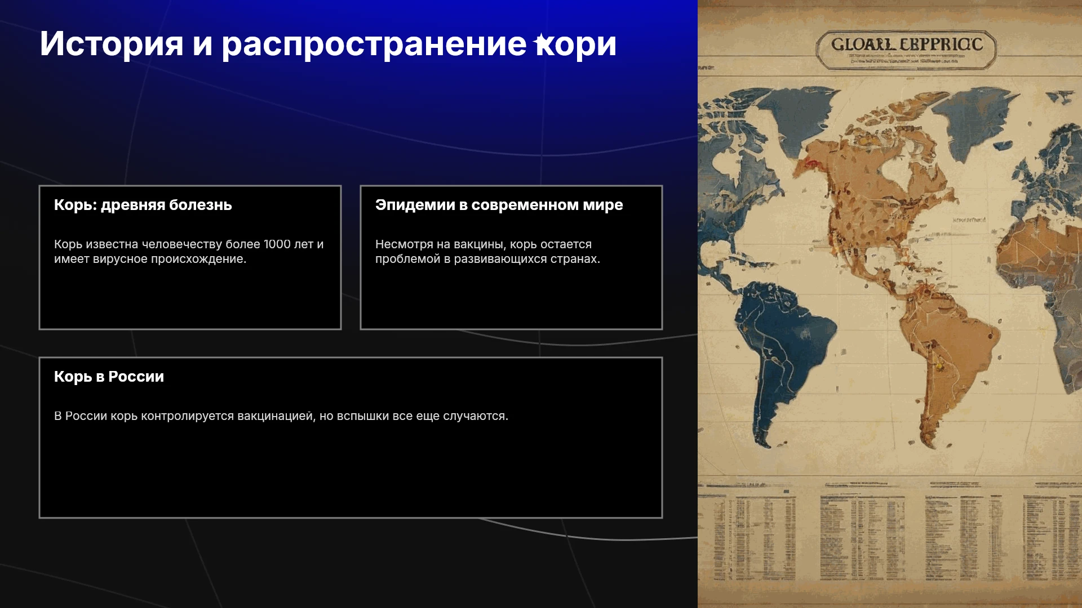Click the slide title "История и распространение кори"

[328, 44]
